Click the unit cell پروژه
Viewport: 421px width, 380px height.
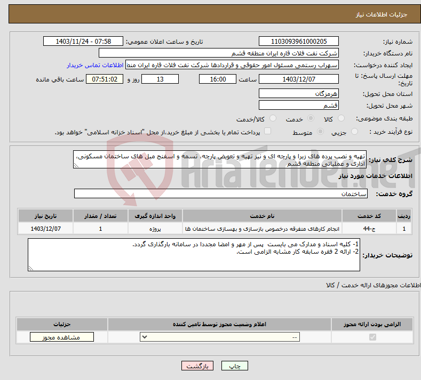(155, 229)
